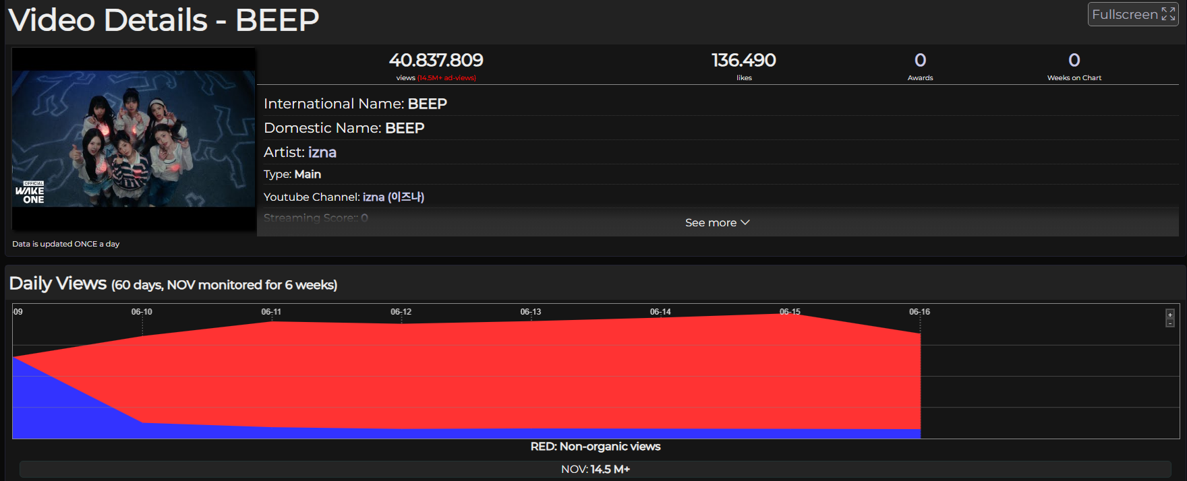Click the 06-10 date marker on chart
This screenshot has width=1187, height=481.
pos(142,312)
